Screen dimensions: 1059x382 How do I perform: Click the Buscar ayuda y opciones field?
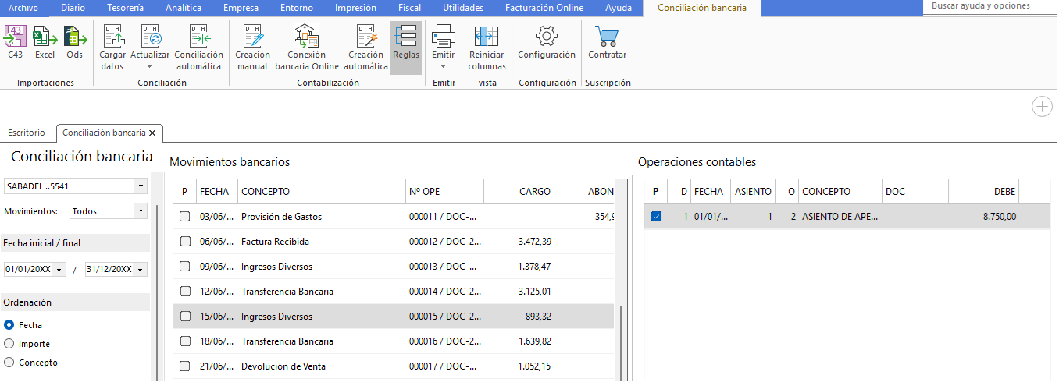click(x=990, y=6)
